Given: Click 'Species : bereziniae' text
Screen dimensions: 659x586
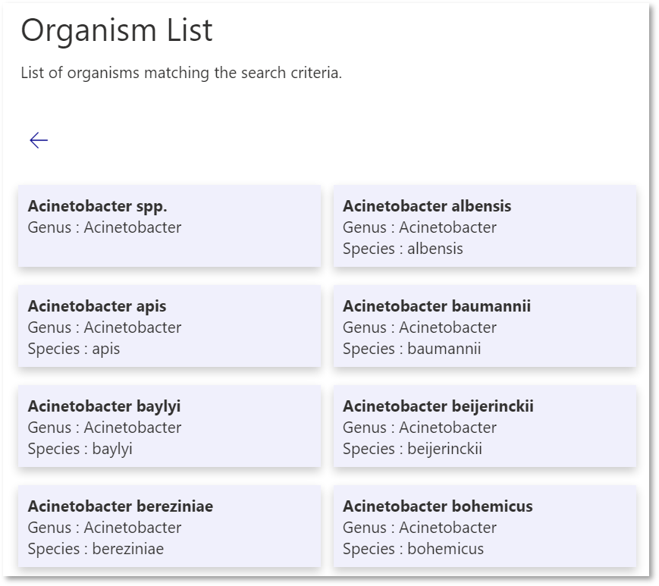Looking at the screenshot, I should coord(96,549).
